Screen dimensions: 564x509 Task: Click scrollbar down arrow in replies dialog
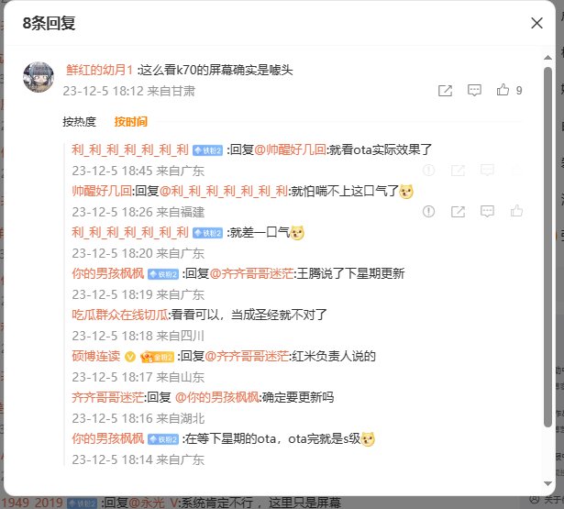point(547,483)
